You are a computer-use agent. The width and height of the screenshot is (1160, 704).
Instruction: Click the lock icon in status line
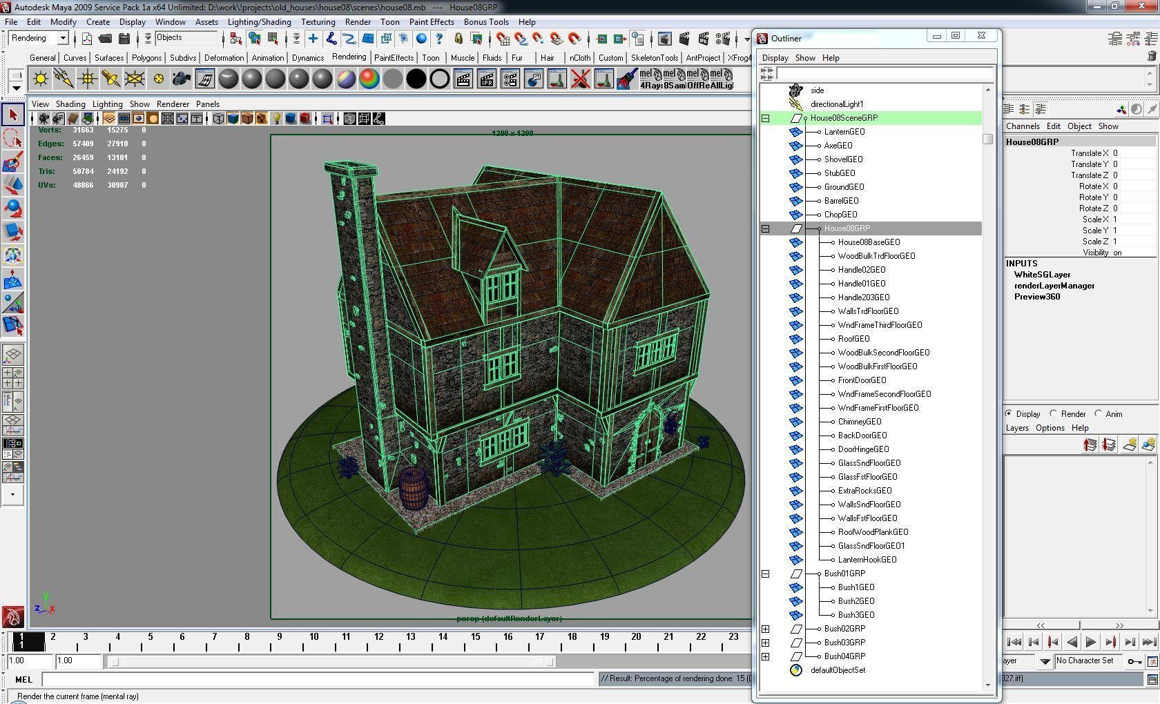click(x=458, y=39)
